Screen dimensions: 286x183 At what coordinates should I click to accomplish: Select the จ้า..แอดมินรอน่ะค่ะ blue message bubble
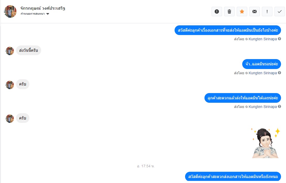coord(262,64)
